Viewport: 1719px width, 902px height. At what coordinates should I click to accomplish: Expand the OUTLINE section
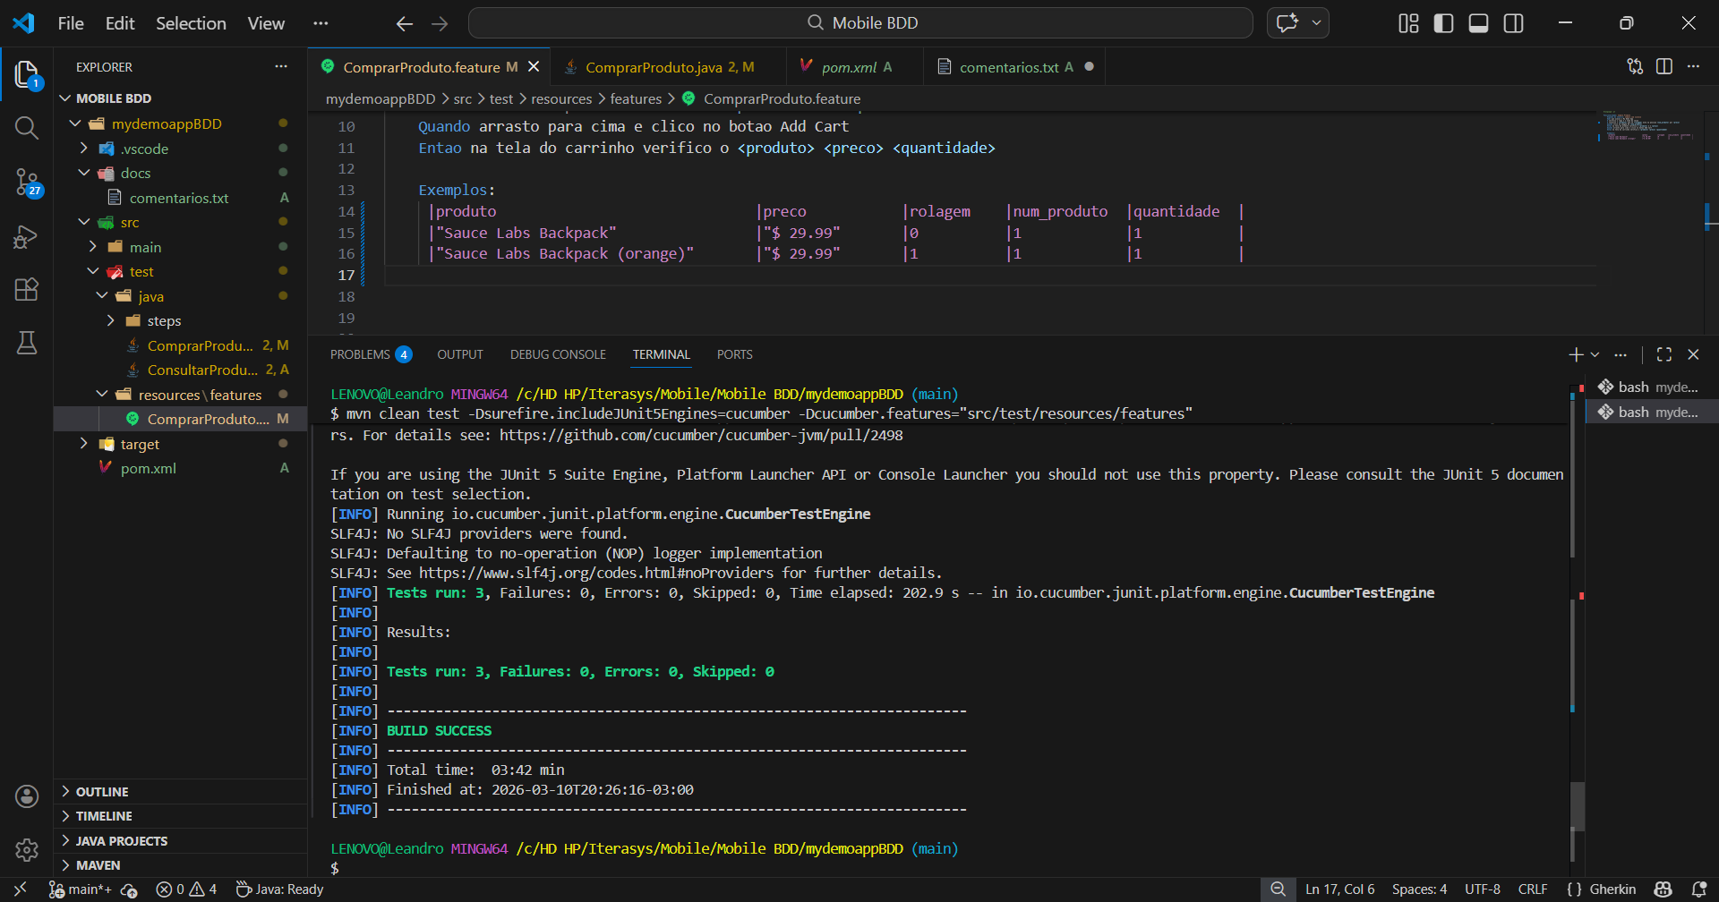180,792
